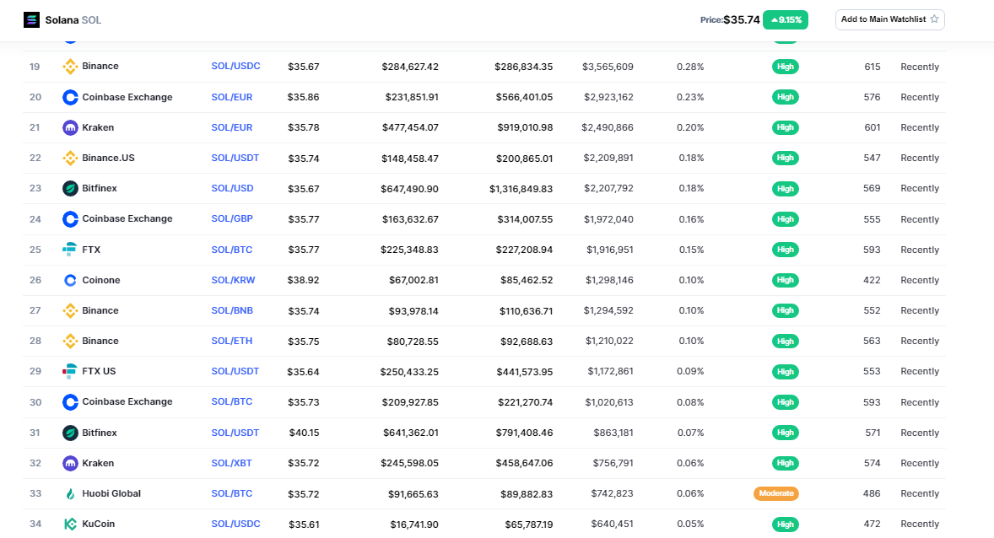Open KuCoin exchange name link
The width and height of the screenshot is (994, 538).
coord(98,524)
